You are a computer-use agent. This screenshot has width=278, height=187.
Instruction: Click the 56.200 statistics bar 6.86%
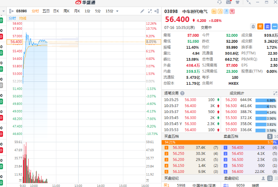pyautogui.click(x=266, y=100)
